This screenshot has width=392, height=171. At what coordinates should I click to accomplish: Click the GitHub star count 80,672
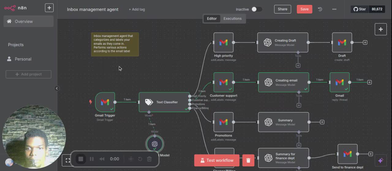tap(377, 9)
